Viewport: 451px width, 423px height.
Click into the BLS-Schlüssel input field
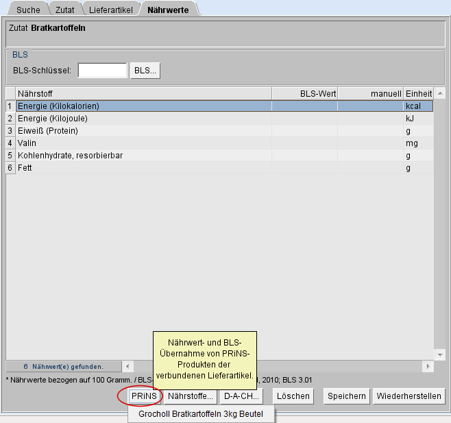point(102,71)
